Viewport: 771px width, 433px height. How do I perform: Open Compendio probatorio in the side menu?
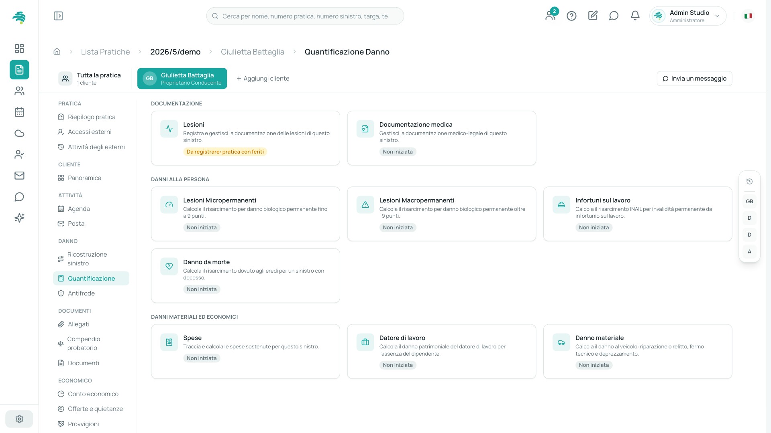(x=91, y=344)
